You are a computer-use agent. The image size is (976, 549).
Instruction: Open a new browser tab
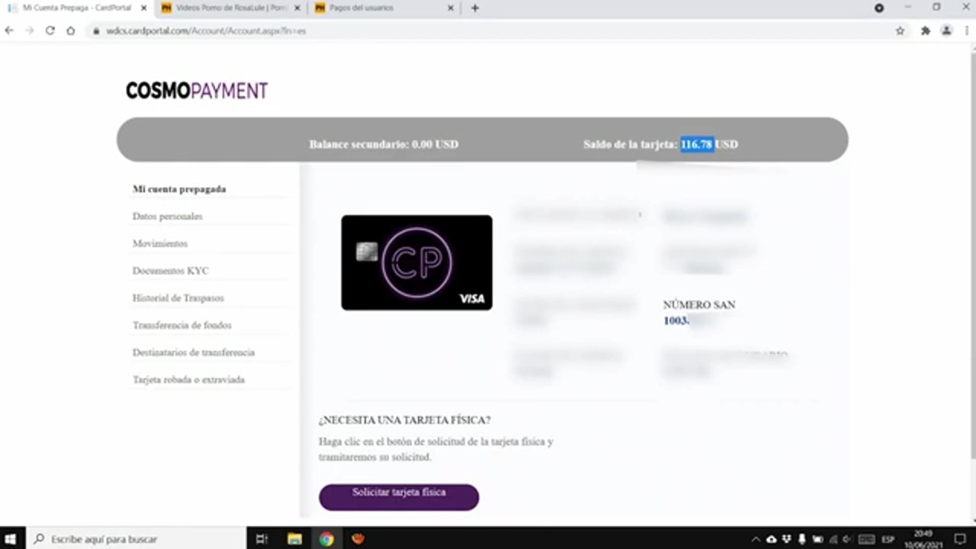[x=475, y=8]
